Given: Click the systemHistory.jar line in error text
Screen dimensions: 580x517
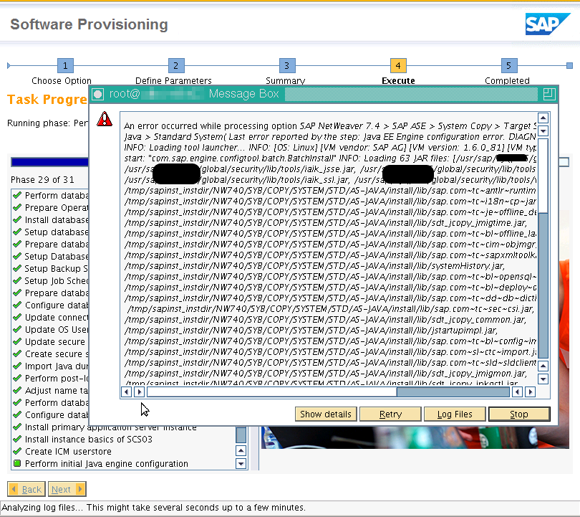Looking at the screenshot, I should coord(315,266).
